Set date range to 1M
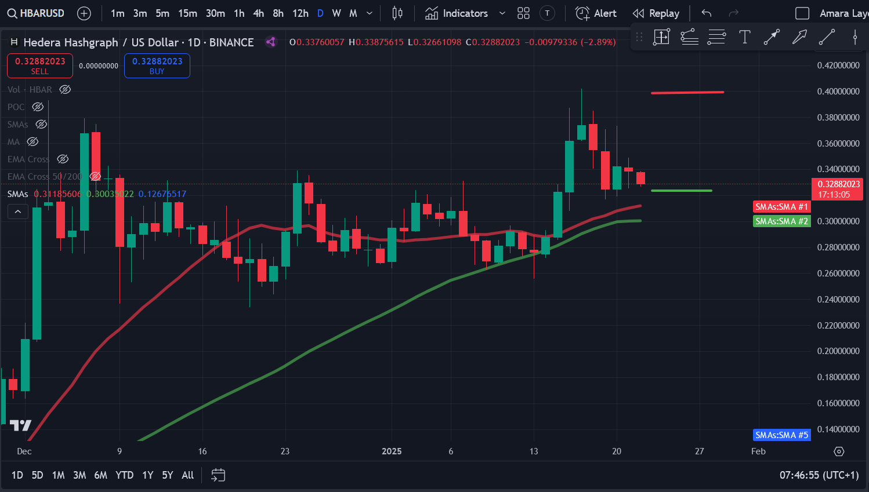 [x=58, y=475]
